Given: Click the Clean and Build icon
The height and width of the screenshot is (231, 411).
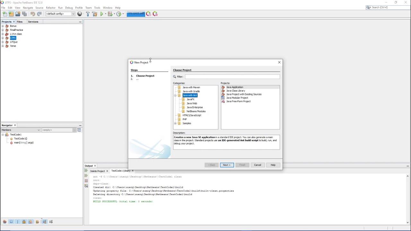Looking at the screenshot, I should (x=94, y=14).
